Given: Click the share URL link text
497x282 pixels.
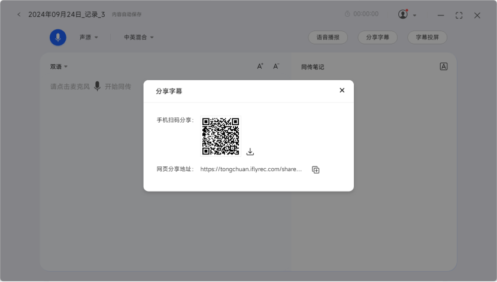Looking at the screenshot, I should [x=251, y=170].
